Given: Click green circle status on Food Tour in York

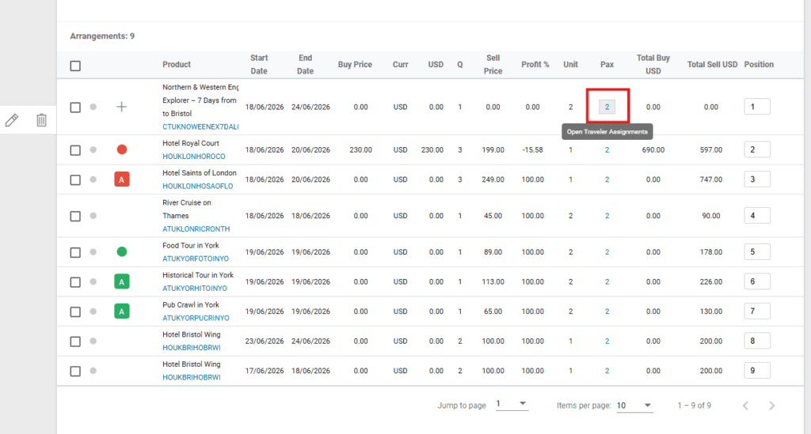Looking at the screenshot, I should click(x=122, y=252).
